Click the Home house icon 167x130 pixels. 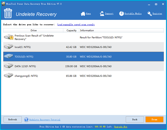[x=83, y=14]
